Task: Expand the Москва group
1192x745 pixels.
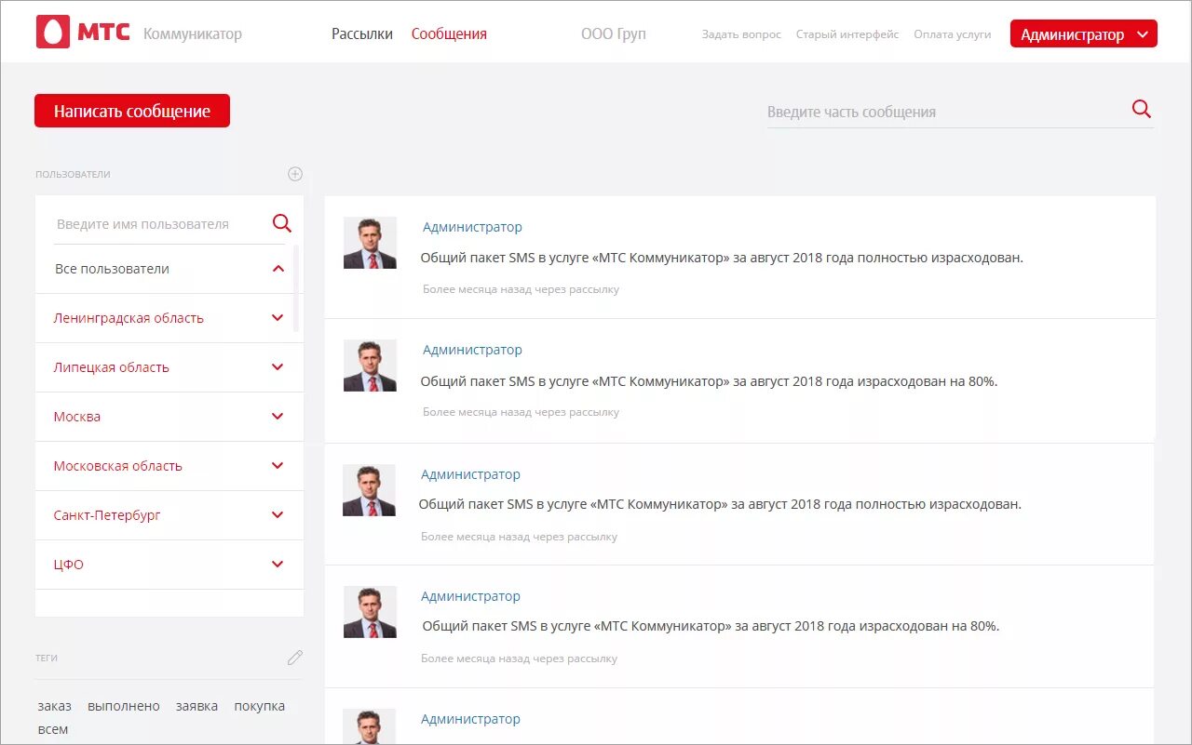Action: [278, 417]
